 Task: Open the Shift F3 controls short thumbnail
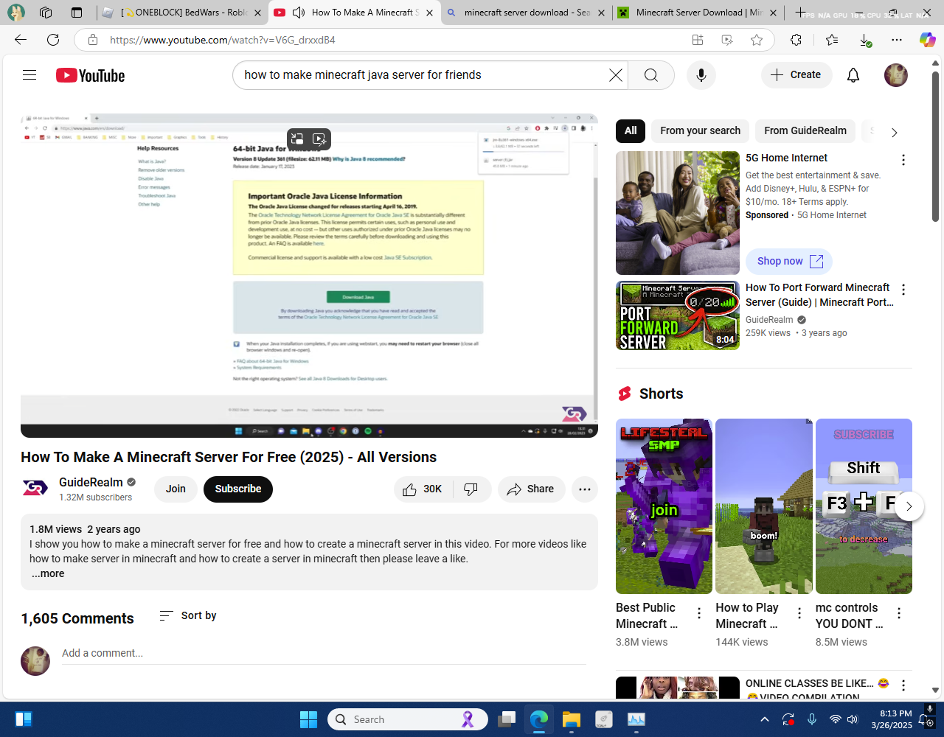[864, 506]
